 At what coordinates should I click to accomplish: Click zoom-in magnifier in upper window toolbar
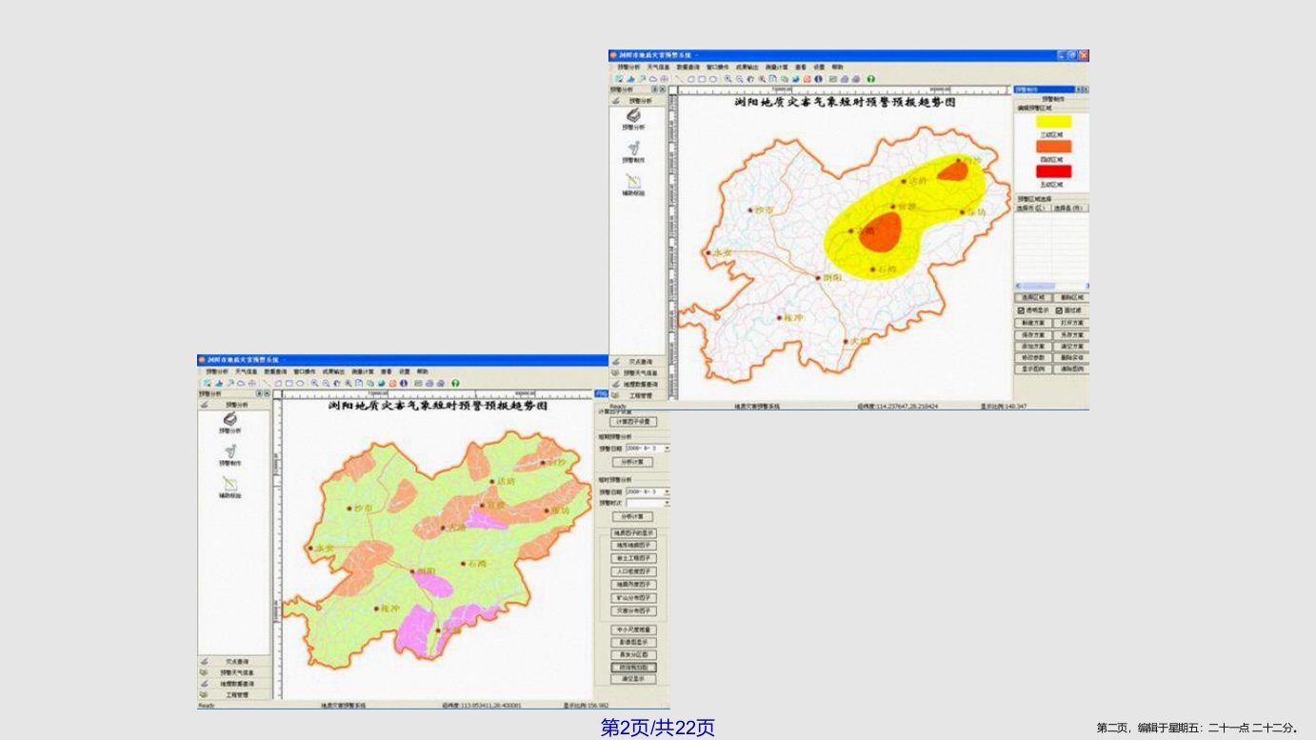(728, 79)
